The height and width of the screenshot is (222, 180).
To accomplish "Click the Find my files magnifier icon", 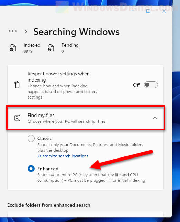I will coord(17,118).
